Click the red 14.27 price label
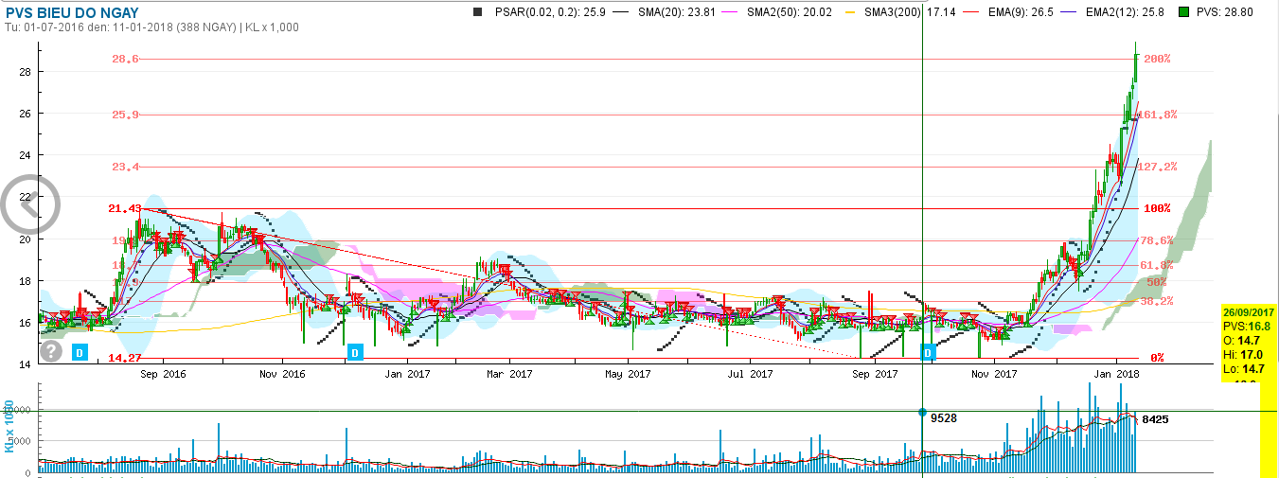Viewport: 1279px width, 478px height. click(124, 358)
